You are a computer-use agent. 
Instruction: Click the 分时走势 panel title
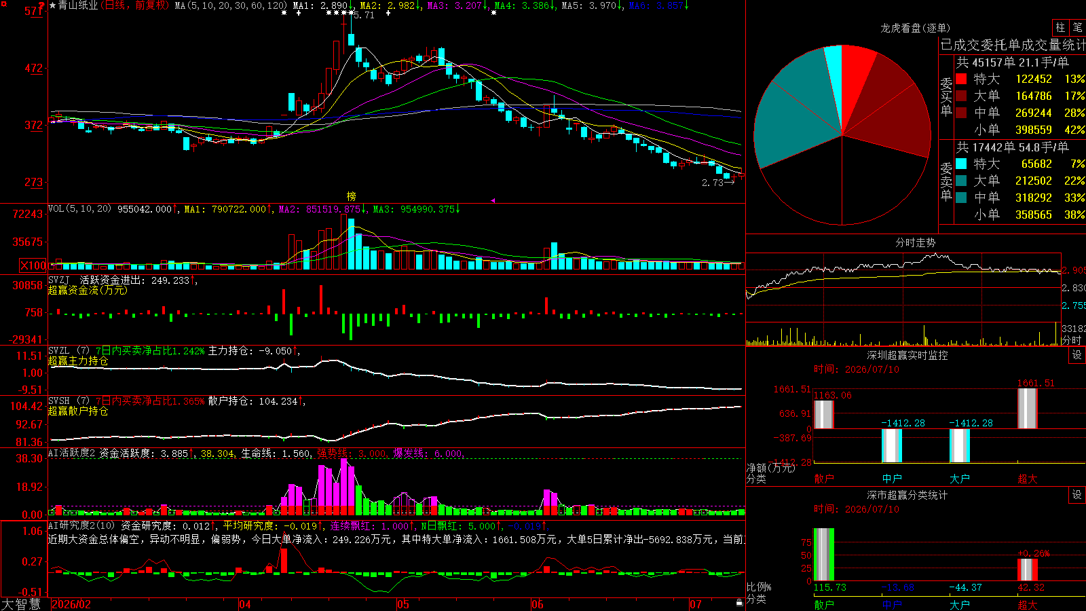pos(915,242)
